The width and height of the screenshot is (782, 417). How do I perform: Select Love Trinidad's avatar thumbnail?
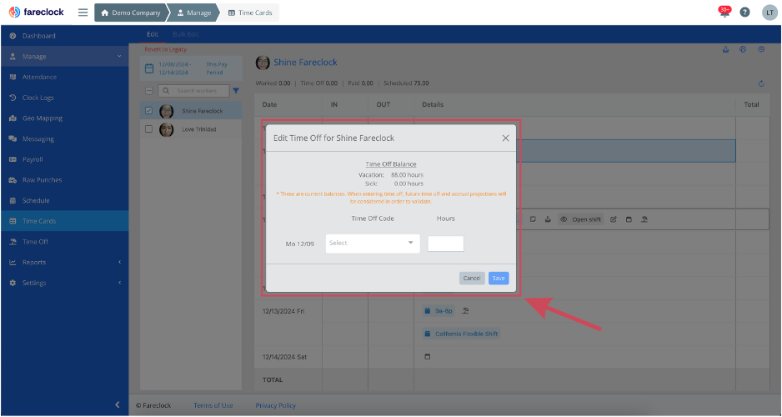(166, 130)
